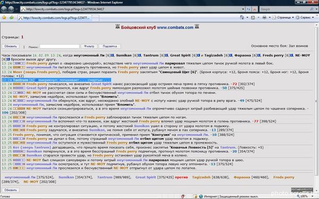Focus the Поиск search input field
The image size is (319, 199).
(60, 47)
